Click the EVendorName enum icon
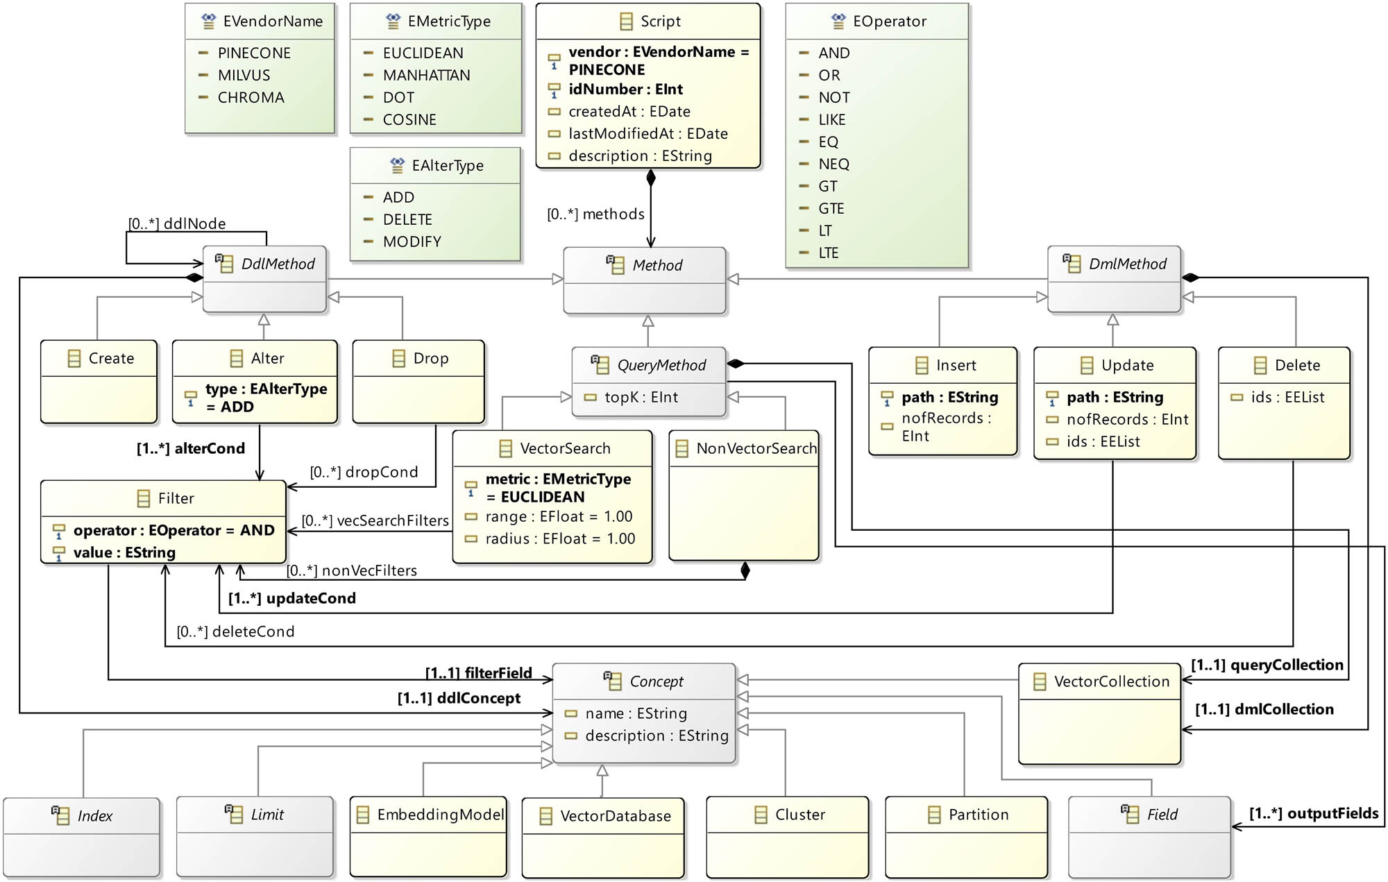This screenshot has height=882, width=1388. pos(208,22)
